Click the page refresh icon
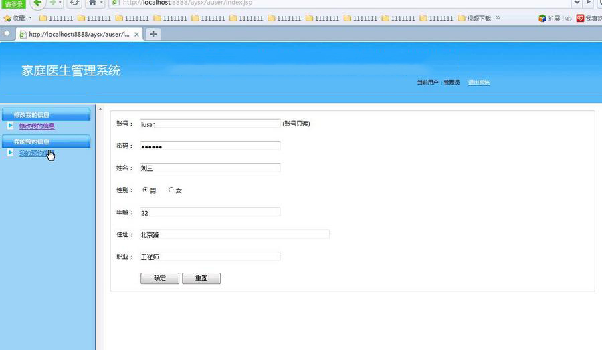 point(74,3)
